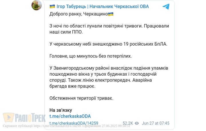206x131 pixels.
Task: Click the РадіоТрек watermark text
Action: (30, 118)
